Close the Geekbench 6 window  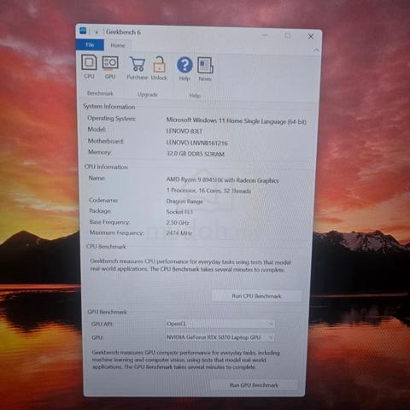(x=311, y=37)
